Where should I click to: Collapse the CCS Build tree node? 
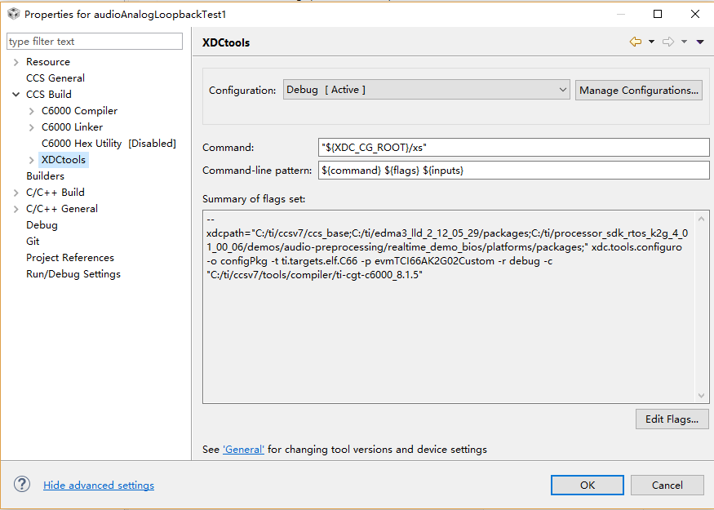[16, 95]
